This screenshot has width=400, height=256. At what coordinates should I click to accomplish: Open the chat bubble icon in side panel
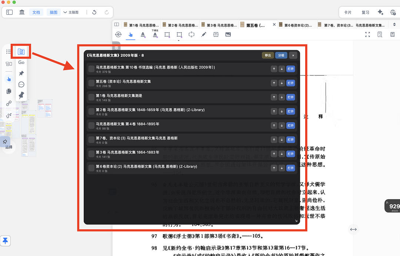pos(21,85)
